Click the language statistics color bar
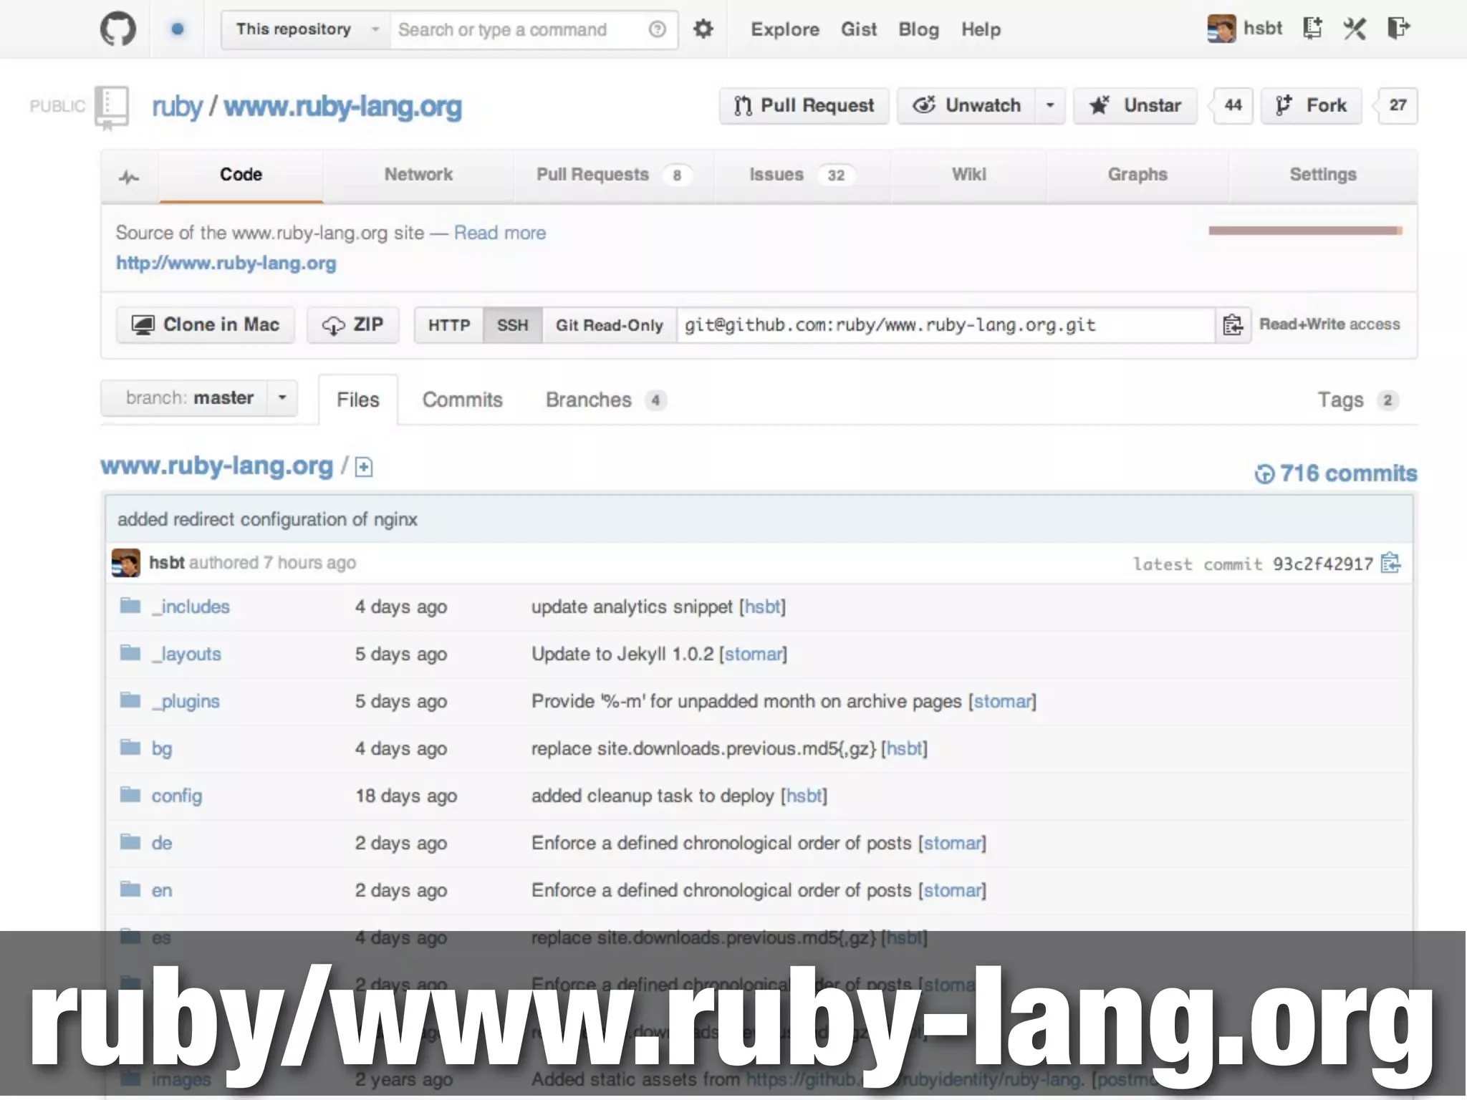 [1305, 231]
